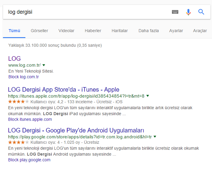Open the on-screen keyboard input tool
The height and width of the screenshot is (169, 212).
click(x=175, y=12)
